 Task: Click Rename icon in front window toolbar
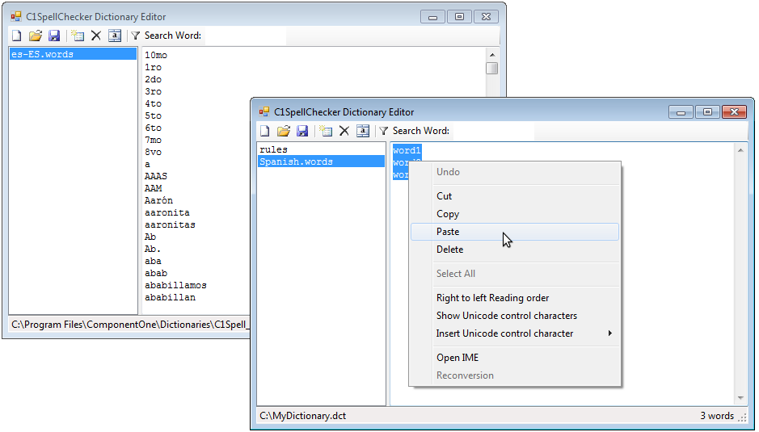tap(363, 131)
